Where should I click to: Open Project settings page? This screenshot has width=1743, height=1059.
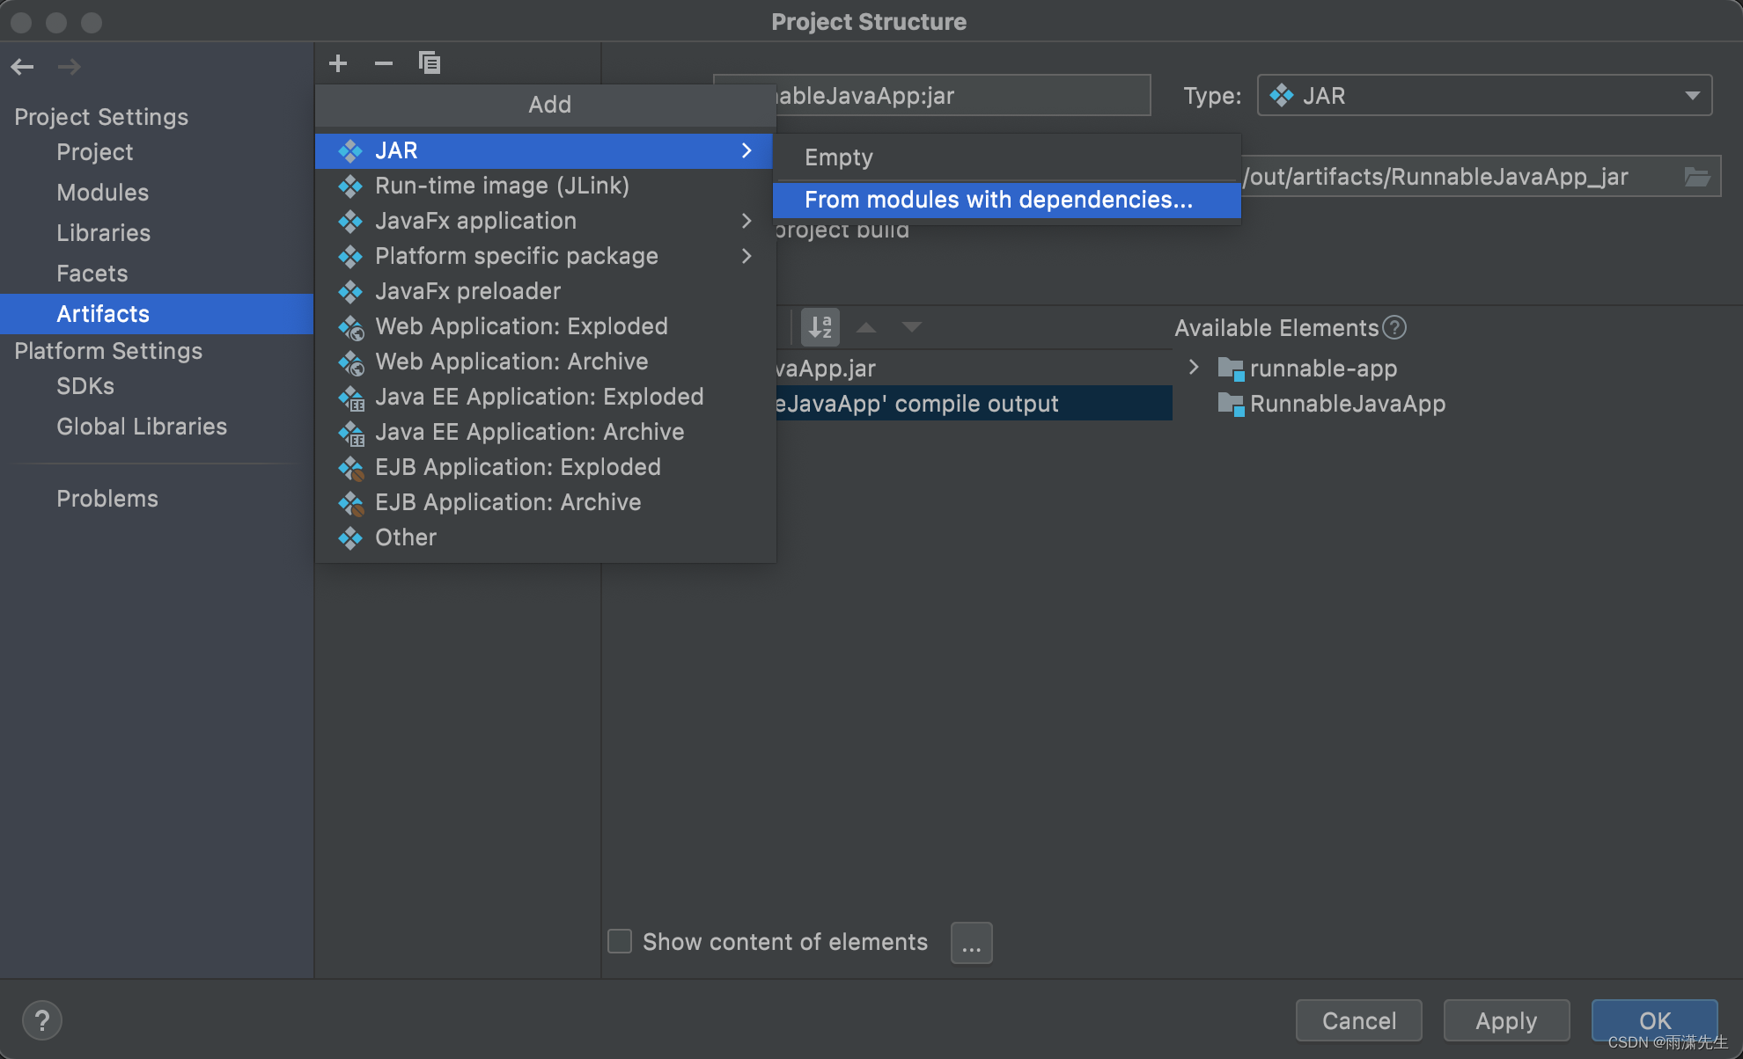click(x=95, y=152)
